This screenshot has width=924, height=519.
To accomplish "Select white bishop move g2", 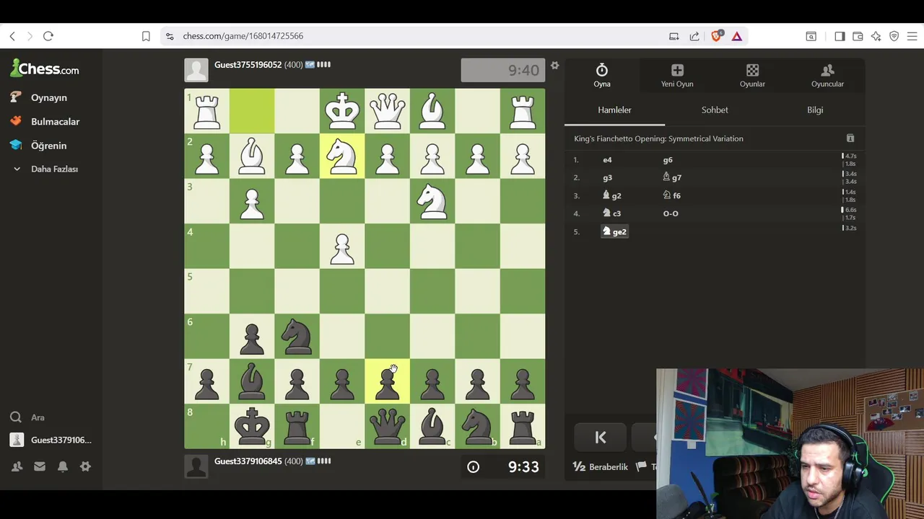I will (612, 195).
